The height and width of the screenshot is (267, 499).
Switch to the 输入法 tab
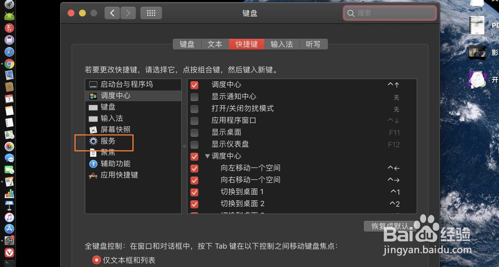coord(282,44)
